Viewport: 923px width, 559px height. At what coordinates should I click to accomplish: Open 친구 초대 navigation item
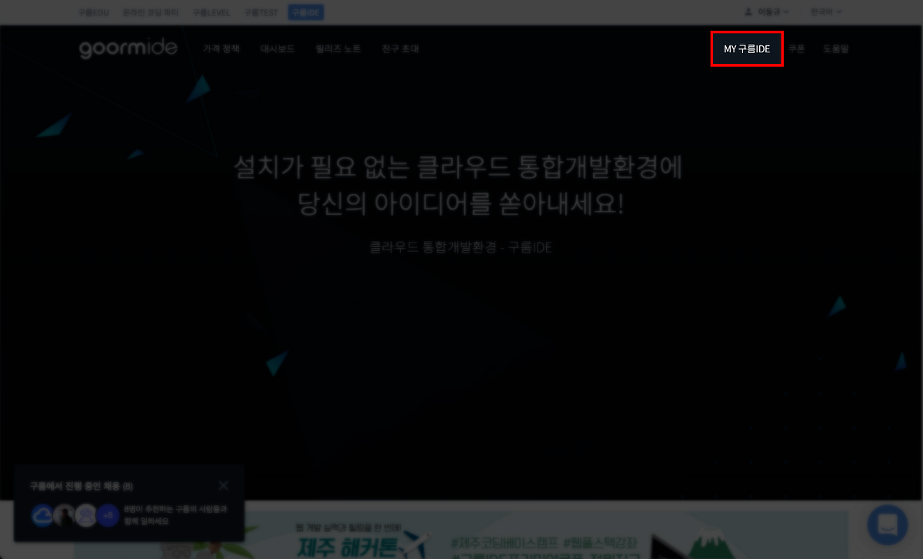(x=400, y=48)
